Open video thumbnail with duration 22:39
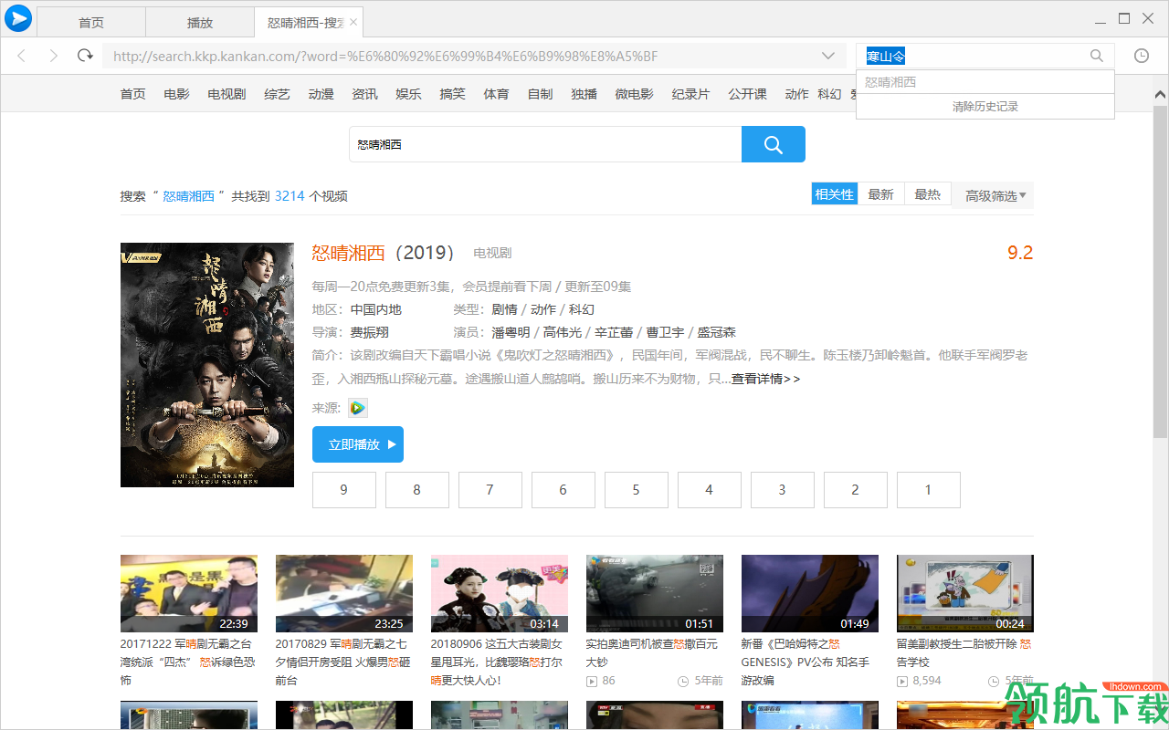This screenshot has width=1169, height=730. coord(189,593)
